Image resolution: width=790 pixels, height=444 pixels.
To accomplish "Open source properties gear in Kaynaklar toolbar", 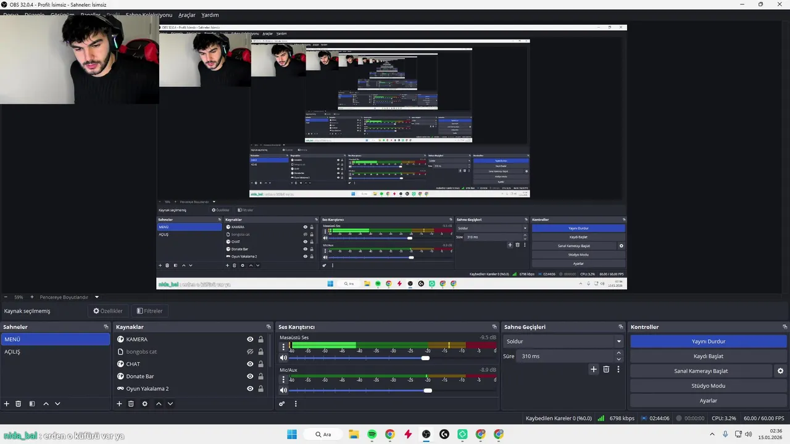I will (145, 404).
